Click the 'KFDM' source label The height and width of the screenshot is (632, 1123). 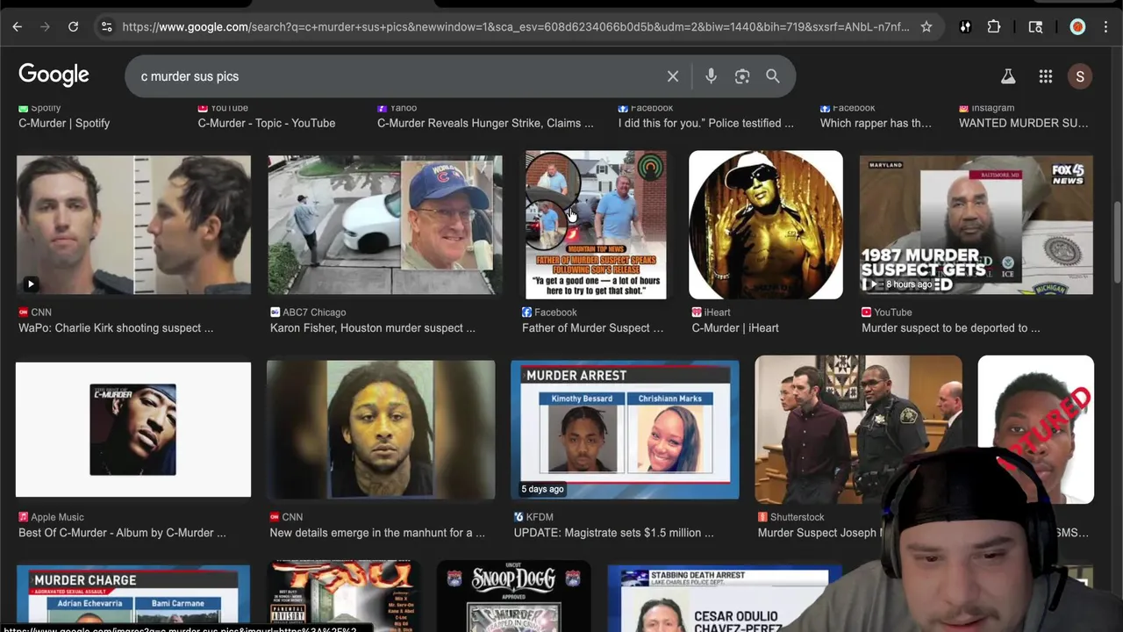point(541,517)
